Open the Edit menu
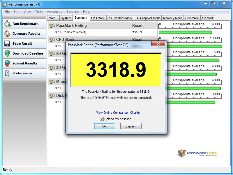233x175 pixels. 17,12
